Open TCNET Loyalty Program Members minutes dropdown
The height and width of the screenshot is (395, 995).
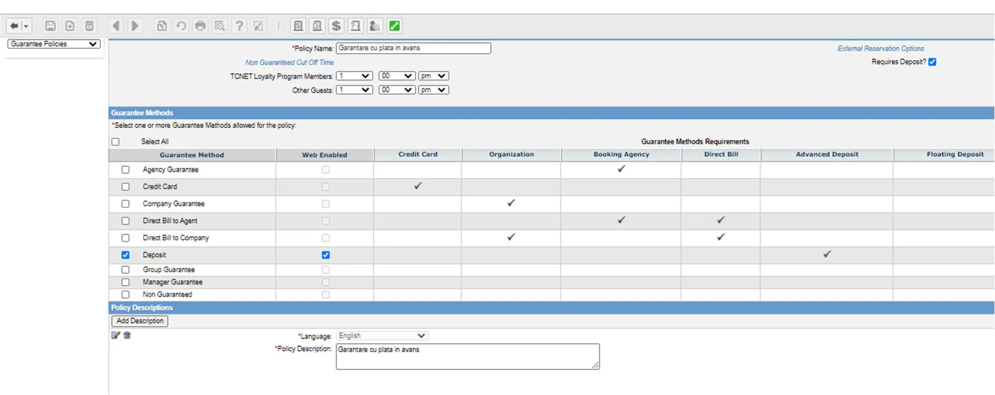pyautogui.click(x=397, y=76)
